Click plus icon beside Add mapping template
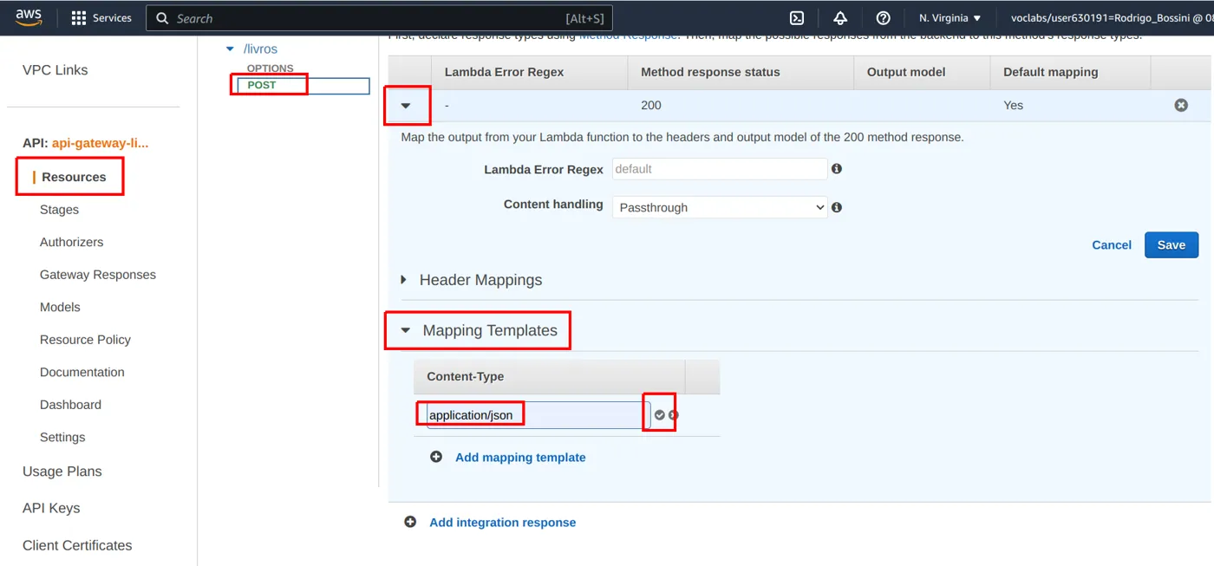1214x566 pixels. [x=436, y=457]
